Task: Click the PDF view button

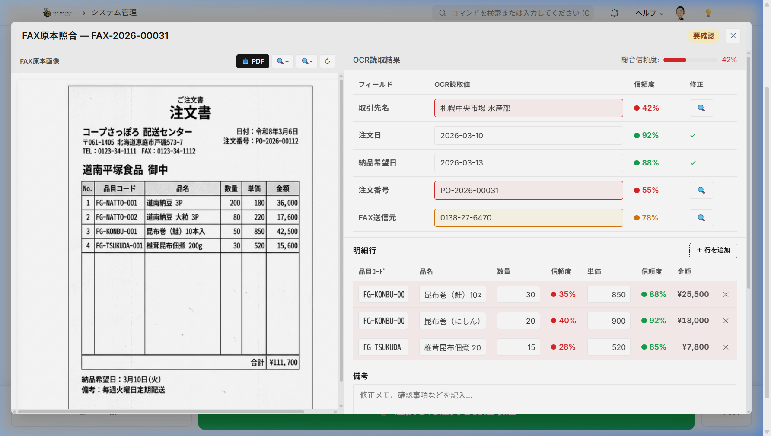Action: tap(252, 61)
